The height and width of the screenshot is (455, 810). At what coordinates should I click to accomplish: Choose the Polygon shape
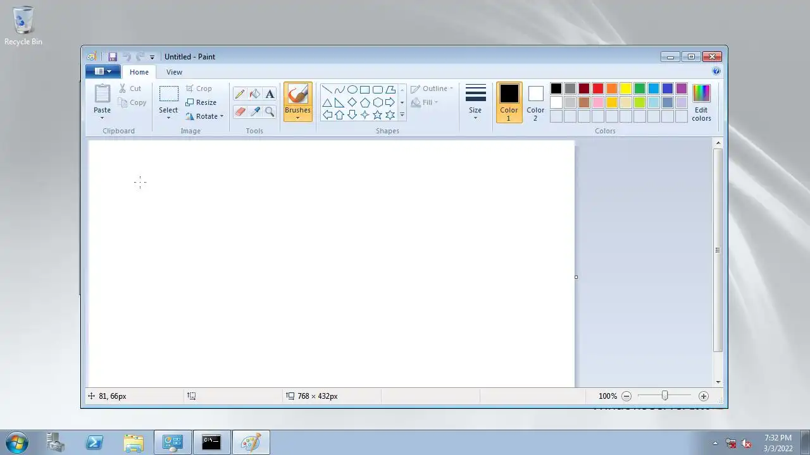[390, 90]
